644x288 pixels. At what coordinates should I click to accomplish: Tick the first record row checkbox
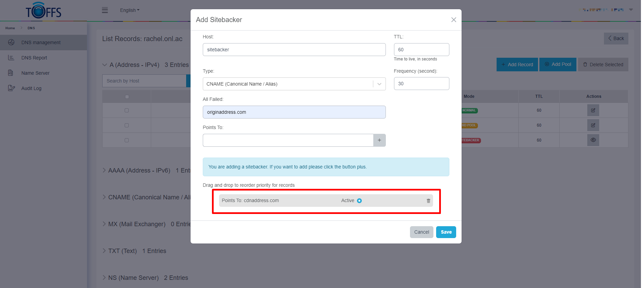point(127,110)
